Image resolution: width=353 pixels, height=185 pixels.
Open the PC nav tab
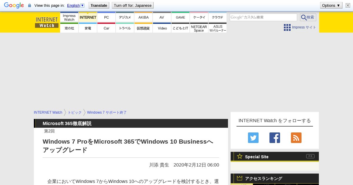106,17
